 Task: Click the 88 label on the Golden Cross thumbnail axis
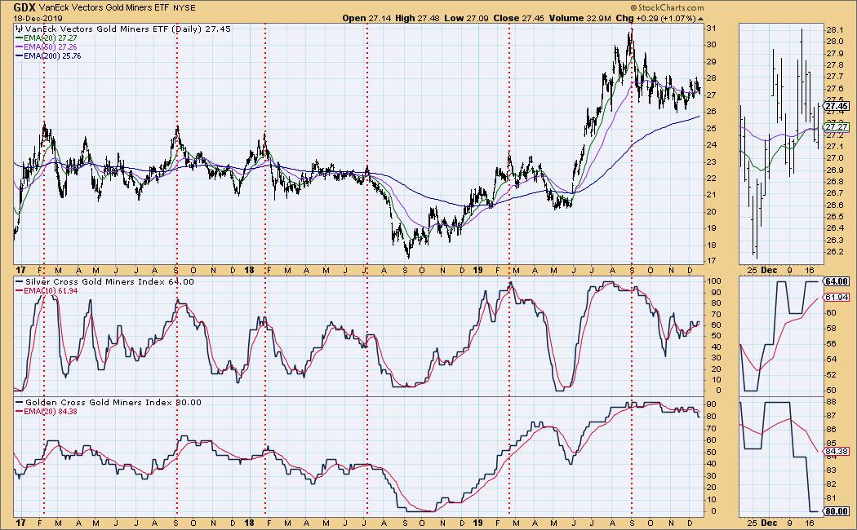[x=831, y=402]
